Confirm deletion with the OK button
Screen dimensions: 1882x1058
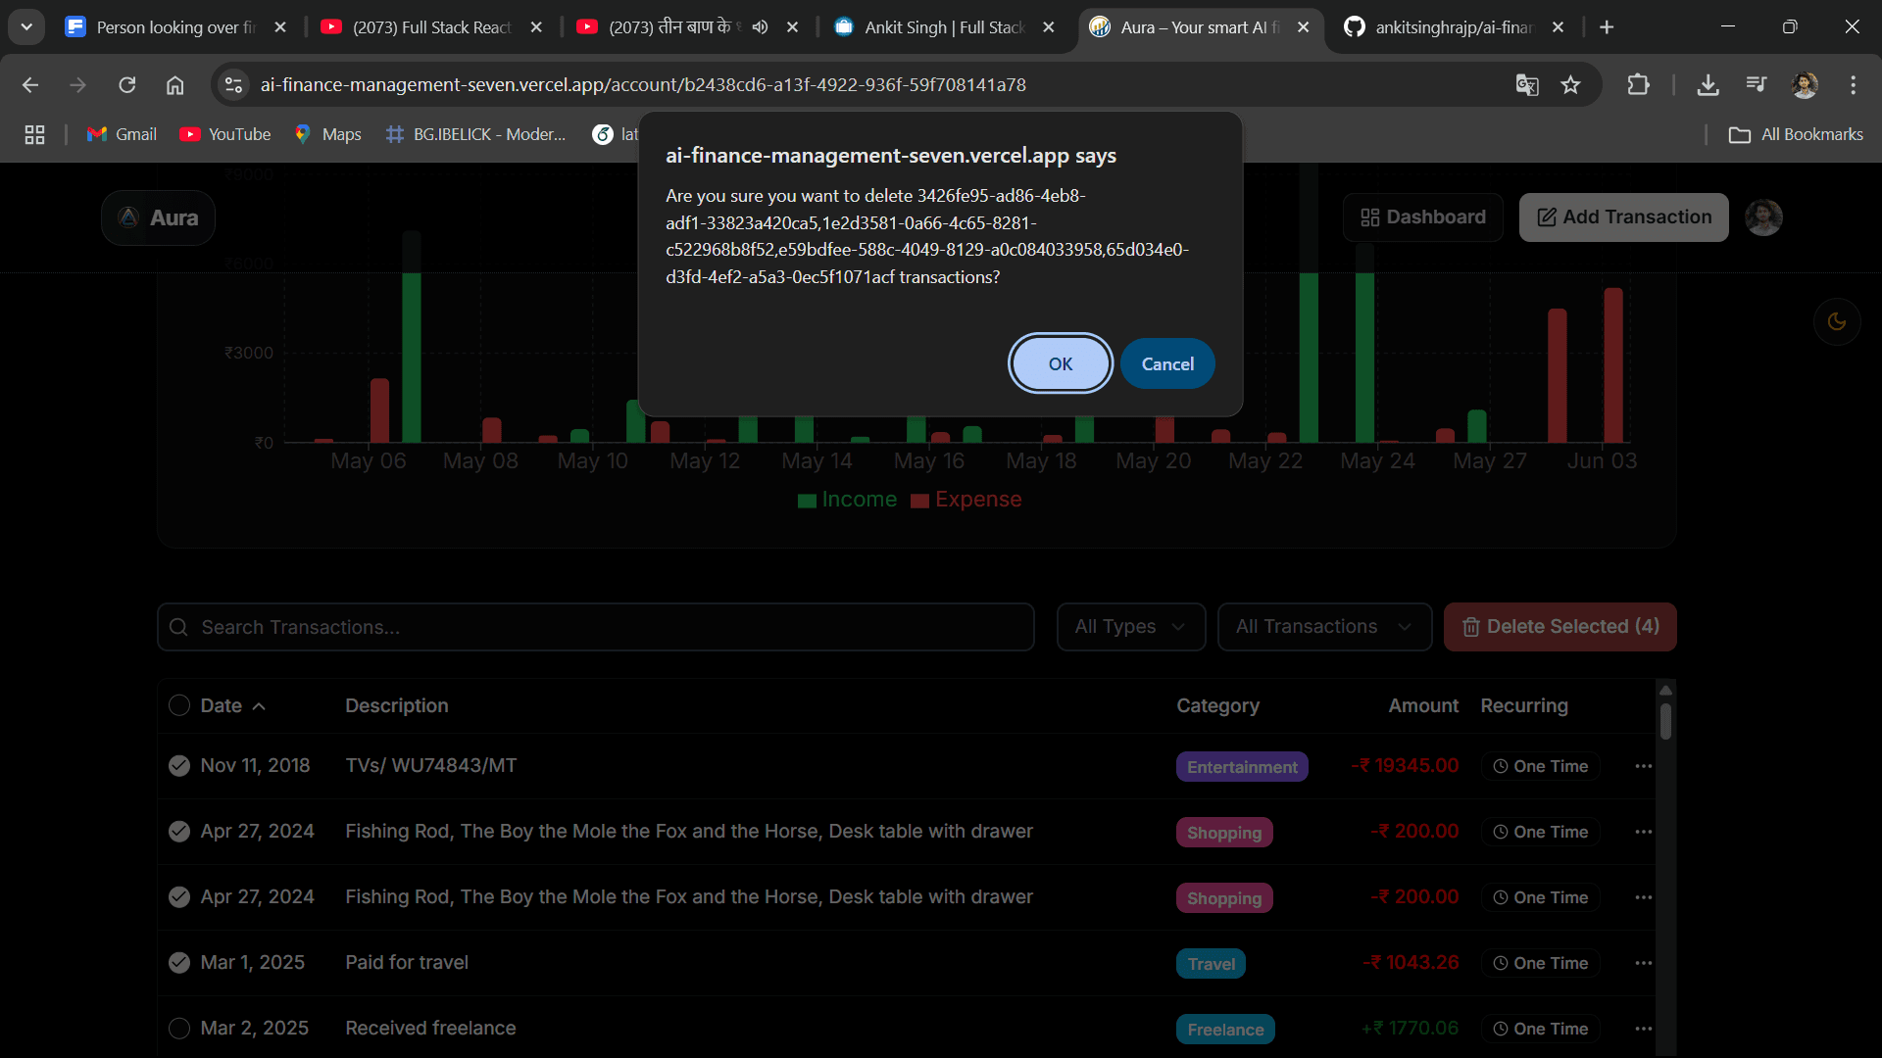point(1060,363)
